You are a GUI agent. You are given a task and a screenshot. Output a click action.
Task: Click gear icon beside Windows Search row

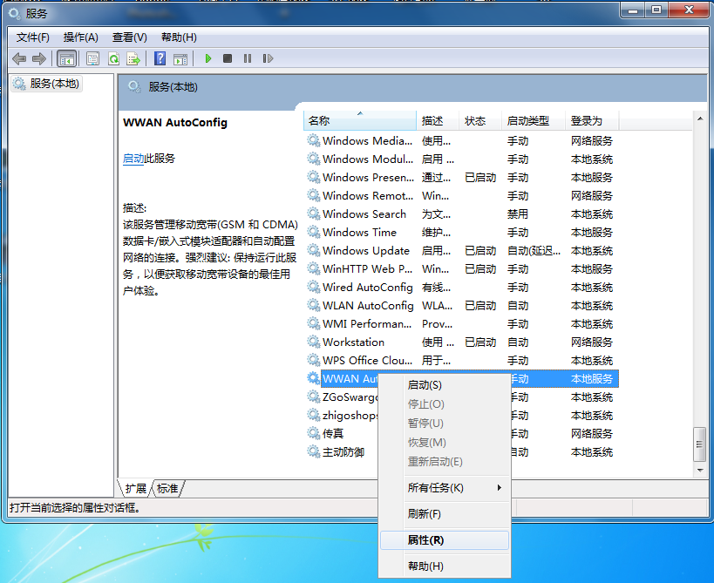point(313,214)
